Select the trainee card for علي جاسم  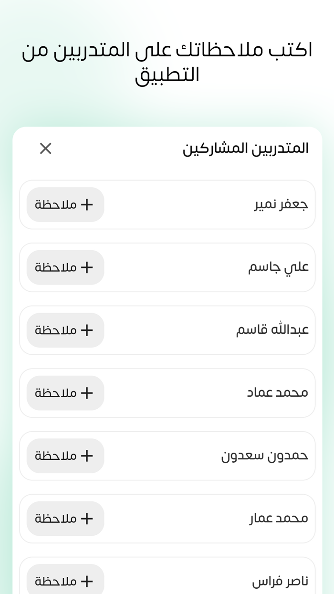tap(167, 267)
